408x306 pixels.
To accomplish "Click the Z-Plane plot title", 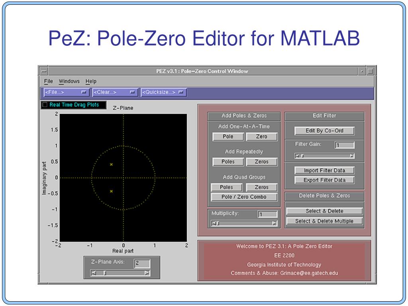I will [123, 108].
